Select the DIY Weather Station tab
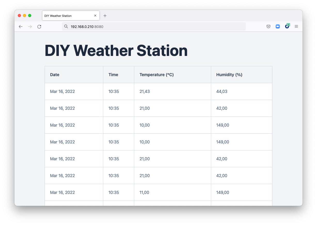This screenshot has width=317, height=225. pyautogui.click(x=71, y=16)
